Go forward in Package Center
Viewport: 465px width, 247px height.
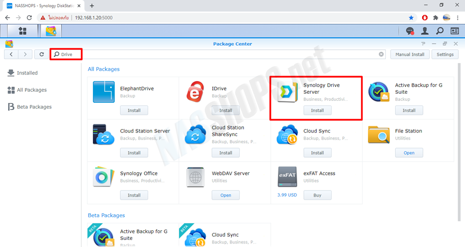click(x=25, y=54)
